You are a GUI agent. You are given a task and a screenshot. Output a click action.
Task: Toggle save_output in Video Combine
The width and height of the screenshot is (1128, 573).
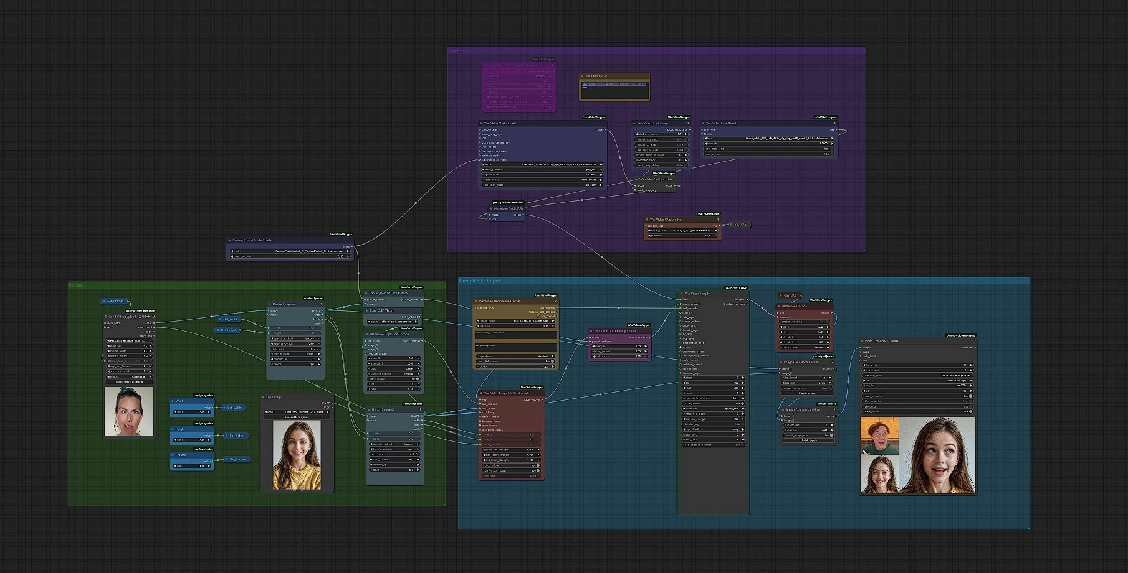pos(918,411)
